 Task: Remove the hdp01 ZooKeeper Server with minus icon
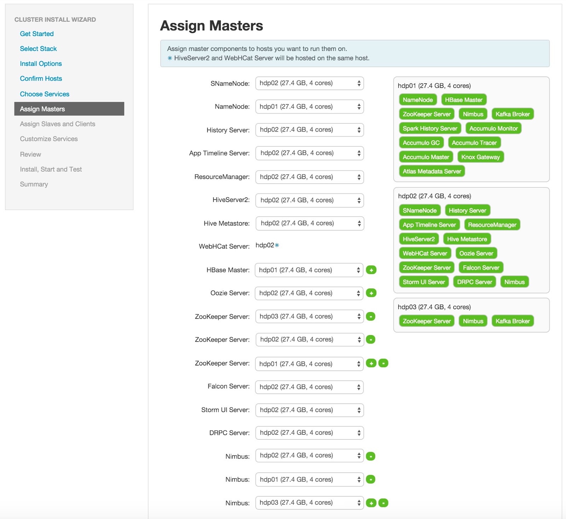point(383,363)
